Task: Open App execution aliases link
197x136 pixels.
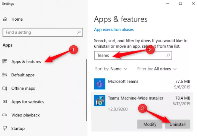Action: [114, 30]
